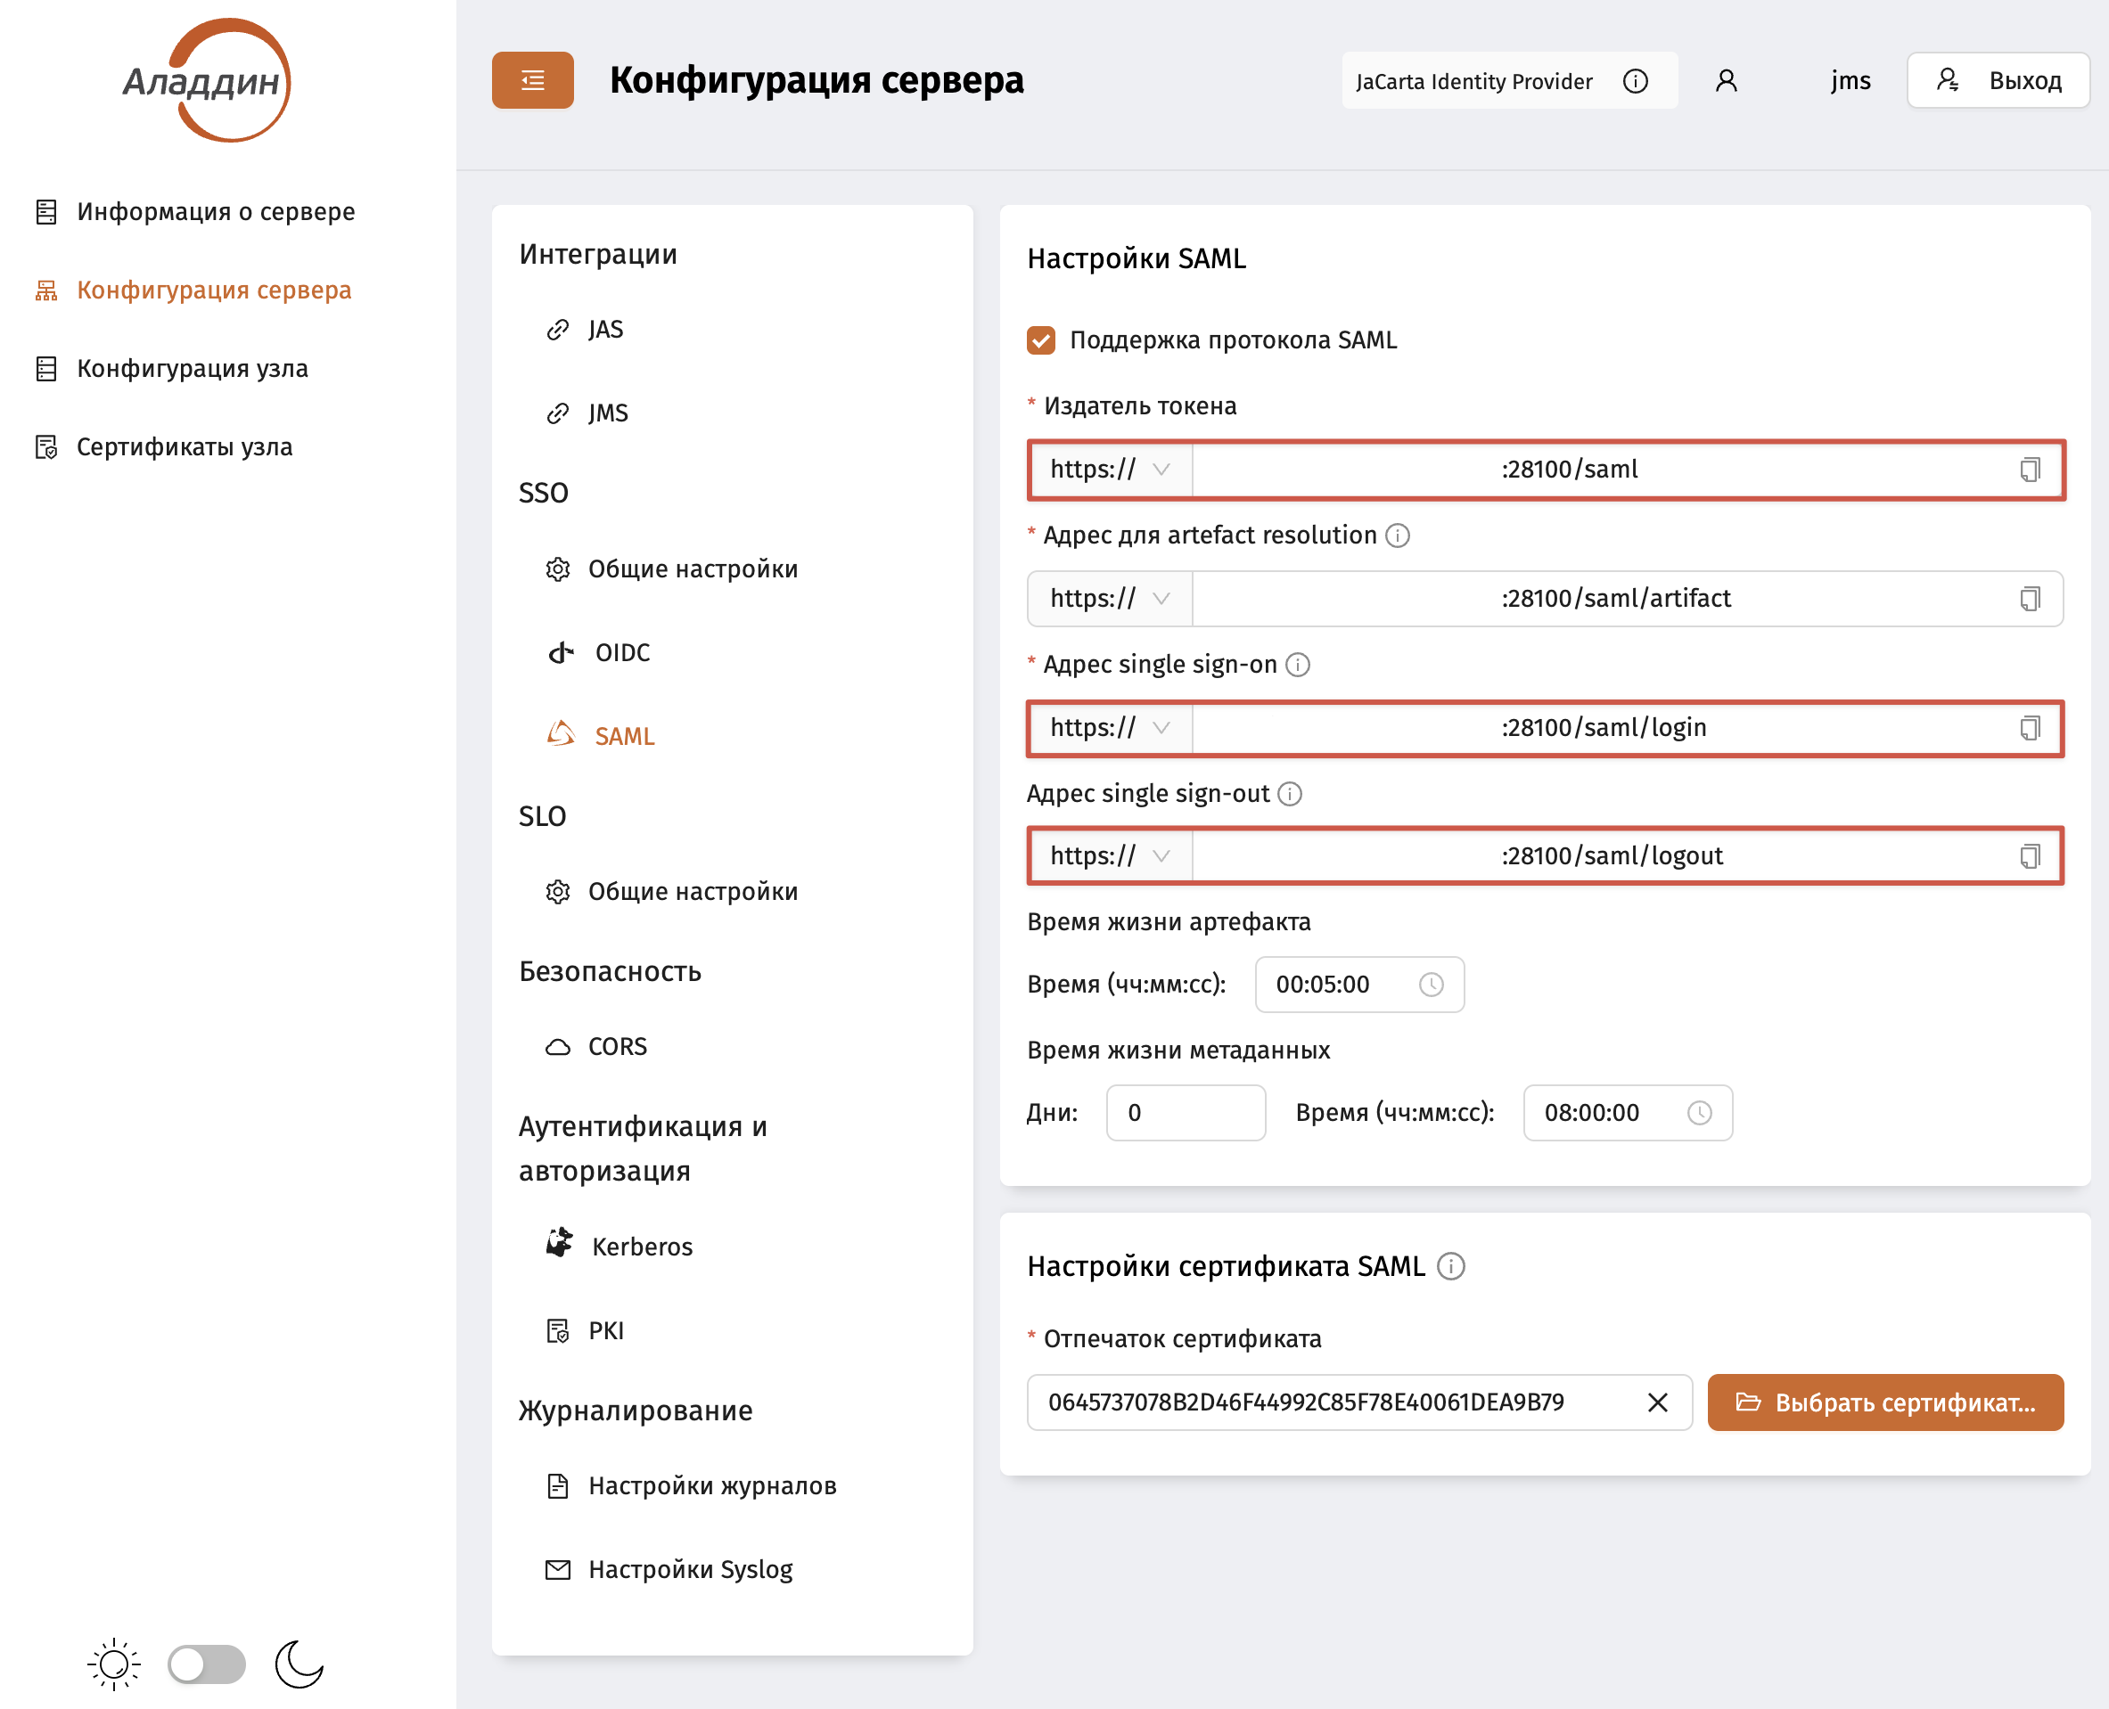2109x1709 pixels.
Task: Toggle the light/dark theme switch
Action: (x=207, y=1664)
